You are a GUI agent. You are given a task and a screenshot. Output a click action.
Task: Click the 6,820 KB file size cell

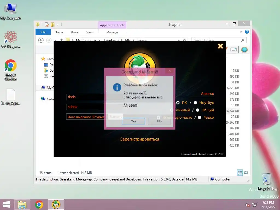pos(233,88)
